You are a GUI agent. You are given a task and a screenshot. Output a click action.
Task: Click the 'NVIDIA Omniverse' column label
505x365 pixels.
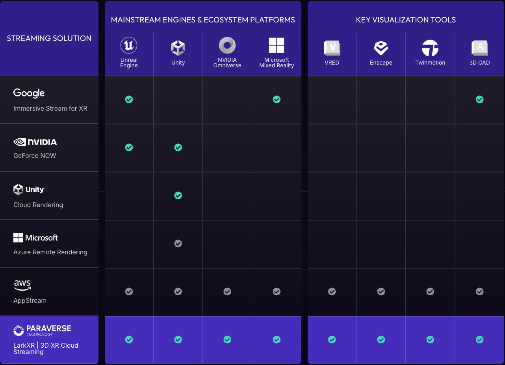227,63
